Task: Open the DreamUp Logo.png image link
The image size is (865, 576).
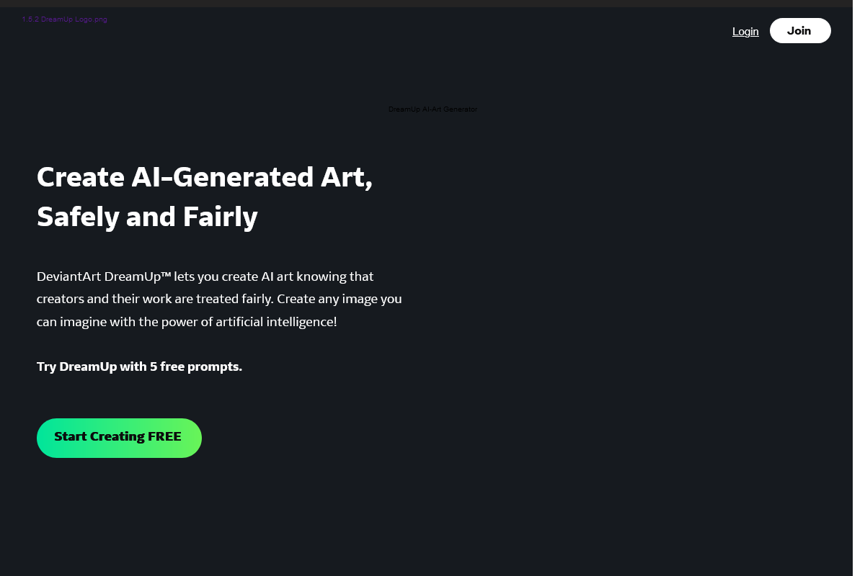Action: [64, 19]
